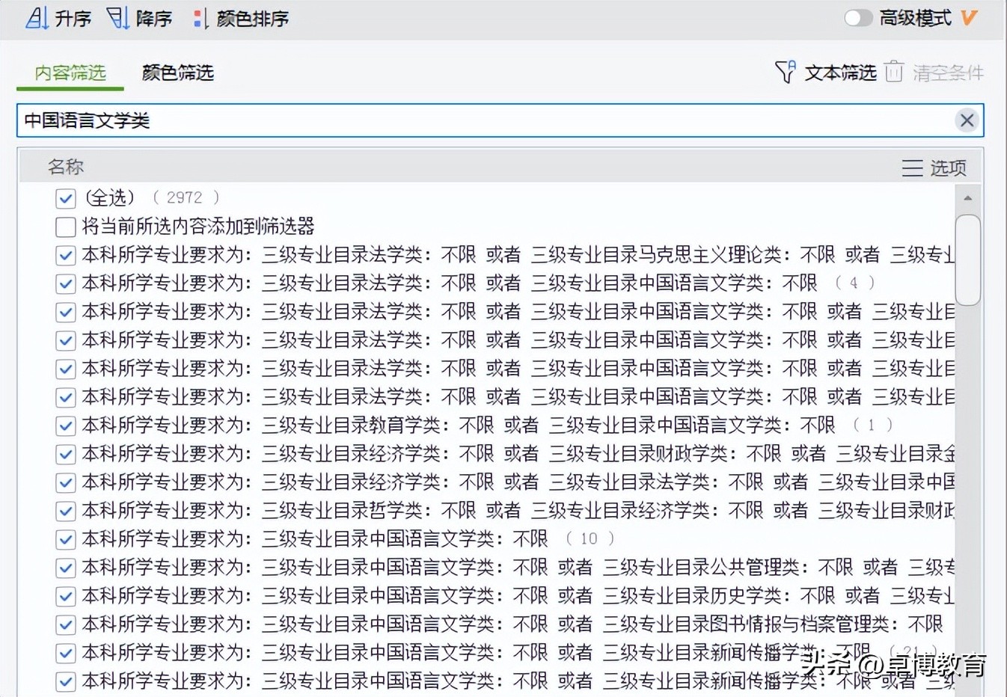
Task: Uncheck the (全选) select-all checkbox
Action: [65, 197]
